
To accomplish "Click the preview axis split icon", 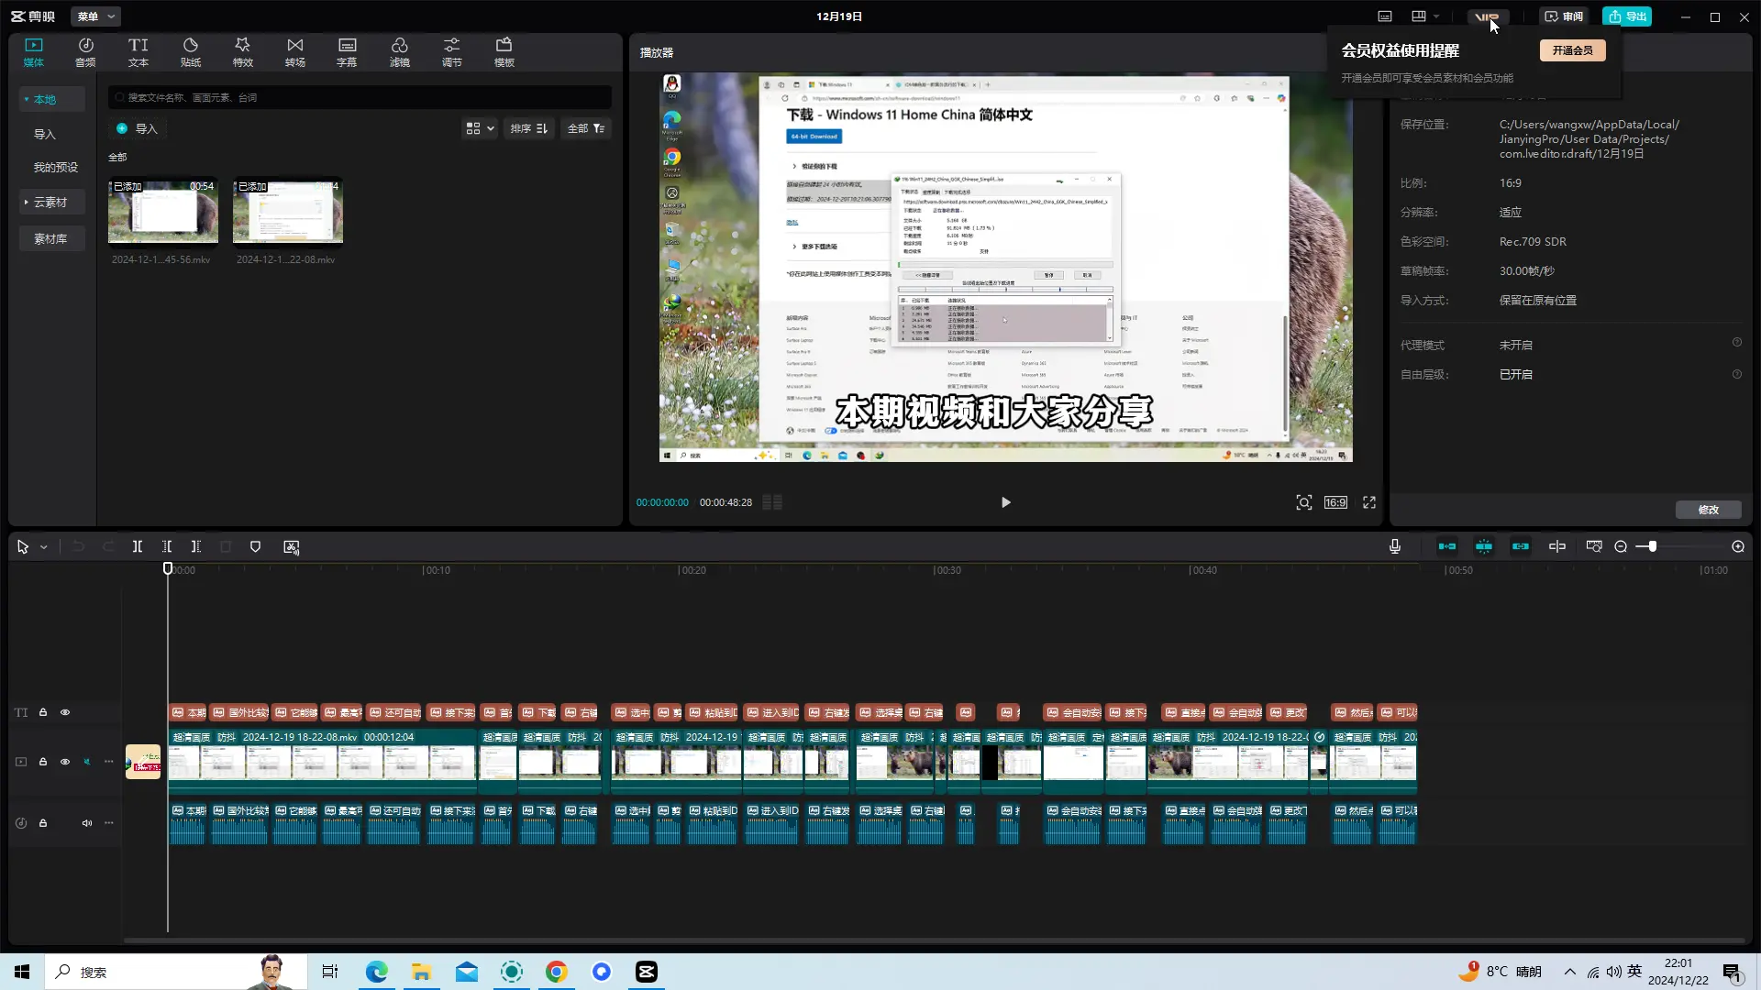I will coord(1557,547).
